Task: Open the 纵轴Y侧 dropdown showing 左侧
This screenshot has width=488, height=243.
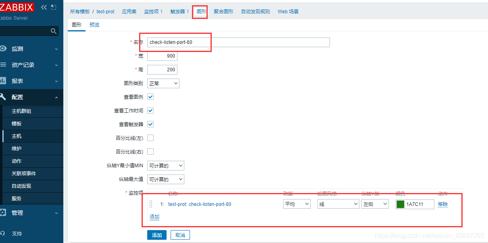Action: point(375,204)
